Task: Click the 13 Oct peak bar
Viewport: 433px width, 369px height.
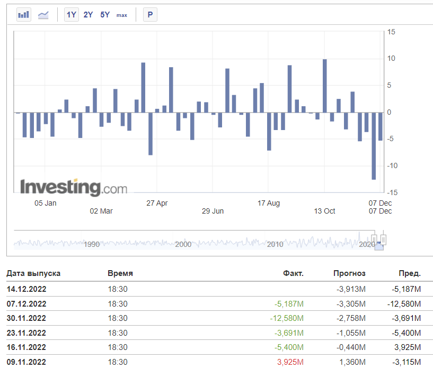Action: [x=325, y=86]
